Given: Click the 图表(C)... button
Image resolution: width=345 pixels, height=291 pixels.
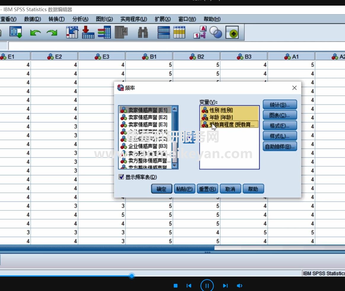Looking at the screenshot, I should [x=280, y=115].
